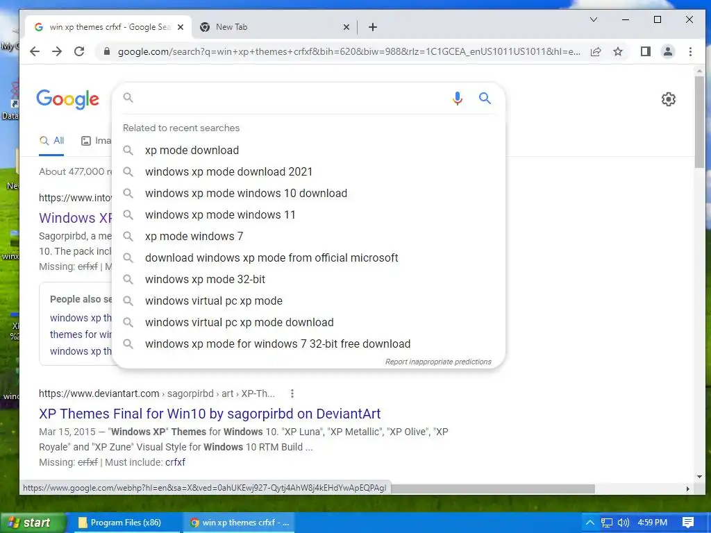Open the Chrome profile avatar

pyautogui.click(x=668, y=51)
